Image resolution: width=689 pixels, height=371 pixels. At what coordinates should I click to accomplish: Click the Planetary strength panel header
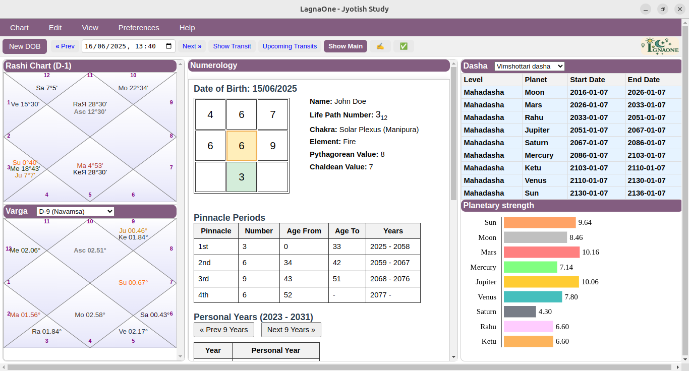point(571,206)
